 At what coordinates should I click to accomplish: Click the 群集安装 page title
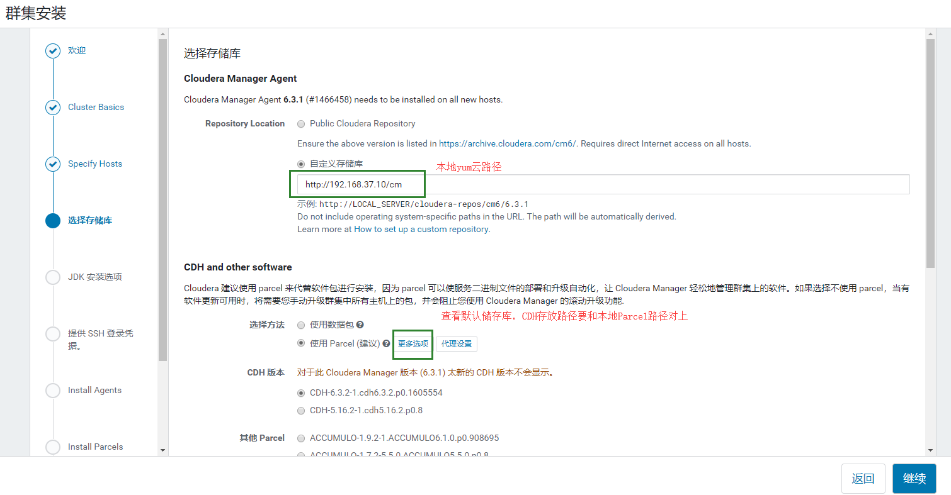click(x=36, y=13)
